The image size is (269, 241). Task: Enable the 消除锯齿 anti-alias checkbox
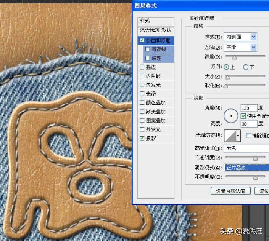(248, 136)
